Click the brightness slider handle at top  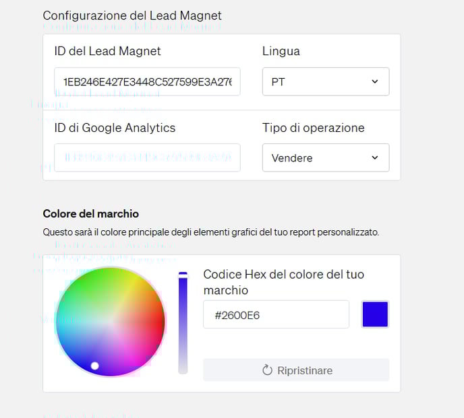(183, 275)
